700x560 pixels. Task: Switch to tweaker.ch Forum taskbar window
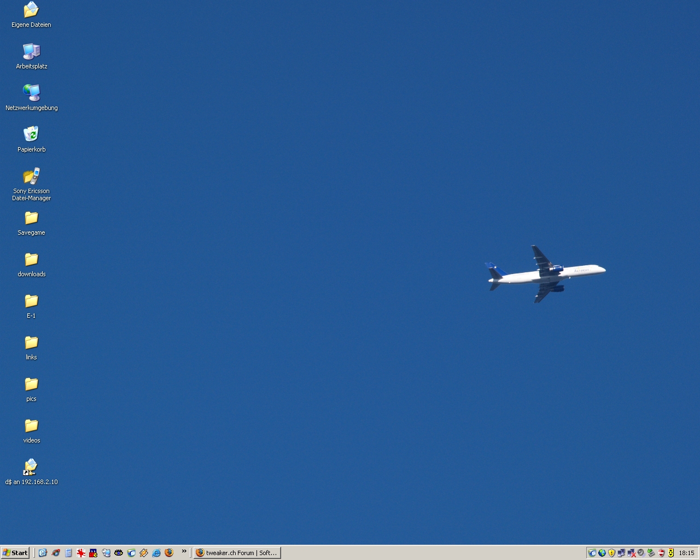tap(237, 553)
